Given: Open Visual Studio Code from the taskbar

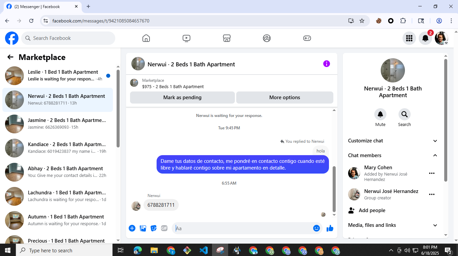Looking at the screenshot, I should pyautogui.click(x=204, y=250).
